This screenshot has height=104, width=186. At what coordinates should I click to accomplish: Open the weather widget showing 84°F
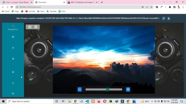tap(145, 101)
